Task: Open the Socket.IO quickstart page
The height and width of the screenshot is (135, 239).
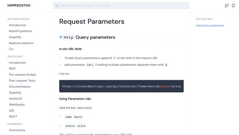Action: coord(15,99)
